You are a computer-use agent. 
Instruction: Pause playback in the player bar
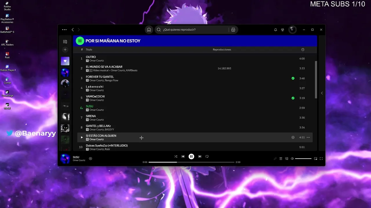(191, 156)
